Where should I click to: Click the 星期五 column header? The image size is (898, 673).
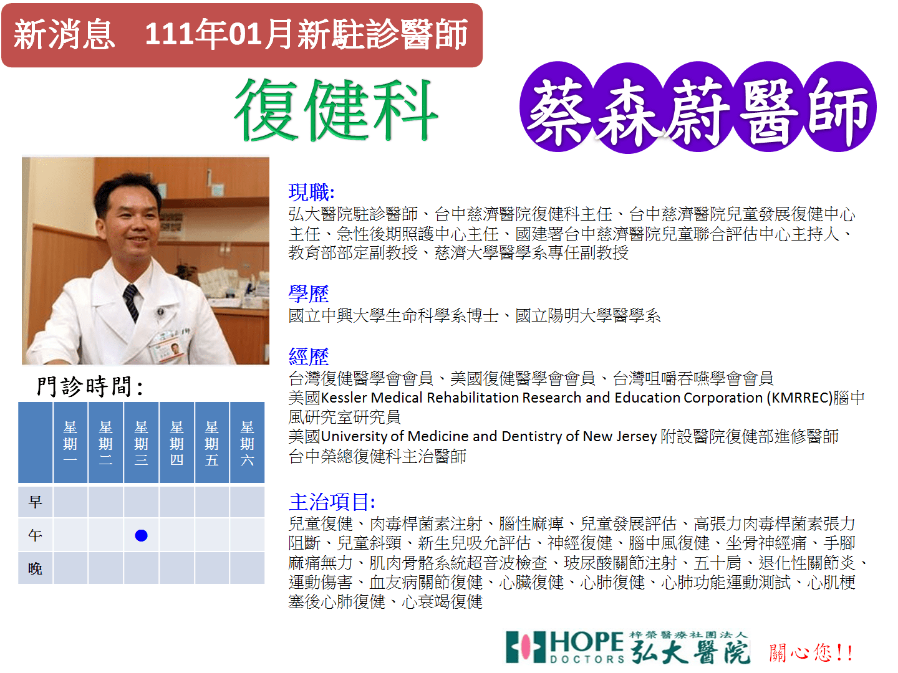pyautogui.click(x=212, y=443)
